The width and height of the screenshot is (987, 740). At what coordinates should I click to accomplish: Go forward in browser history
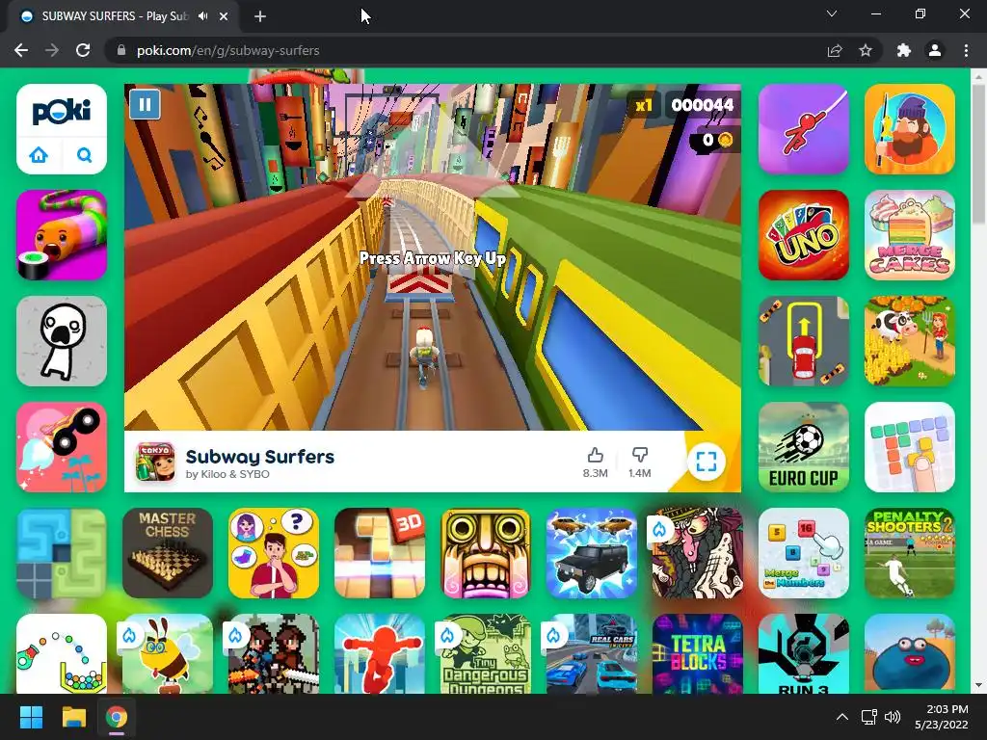[x=52, y=50]
